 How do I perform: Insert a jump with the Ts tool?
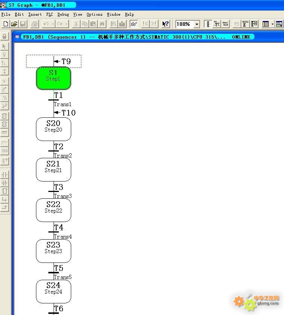tap(4, 63)
